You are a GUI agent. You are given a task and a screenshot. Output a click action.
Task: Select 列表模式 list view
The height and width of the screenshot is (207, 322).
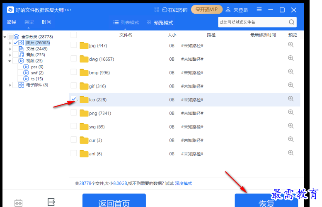click(x=126, y=23)
